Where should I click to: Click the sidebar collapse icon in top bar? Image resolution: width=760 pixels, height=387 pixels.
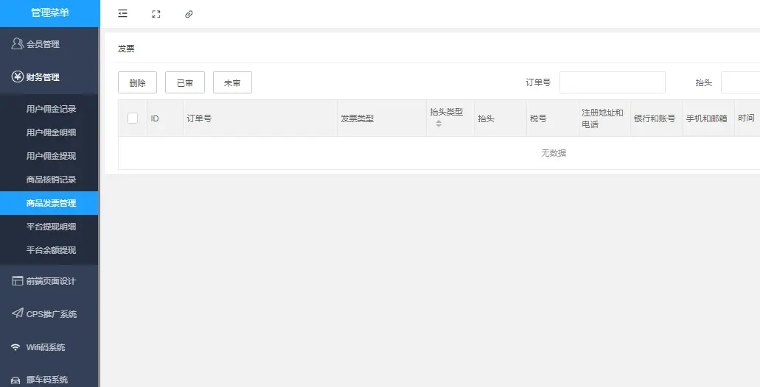(122, 13)
